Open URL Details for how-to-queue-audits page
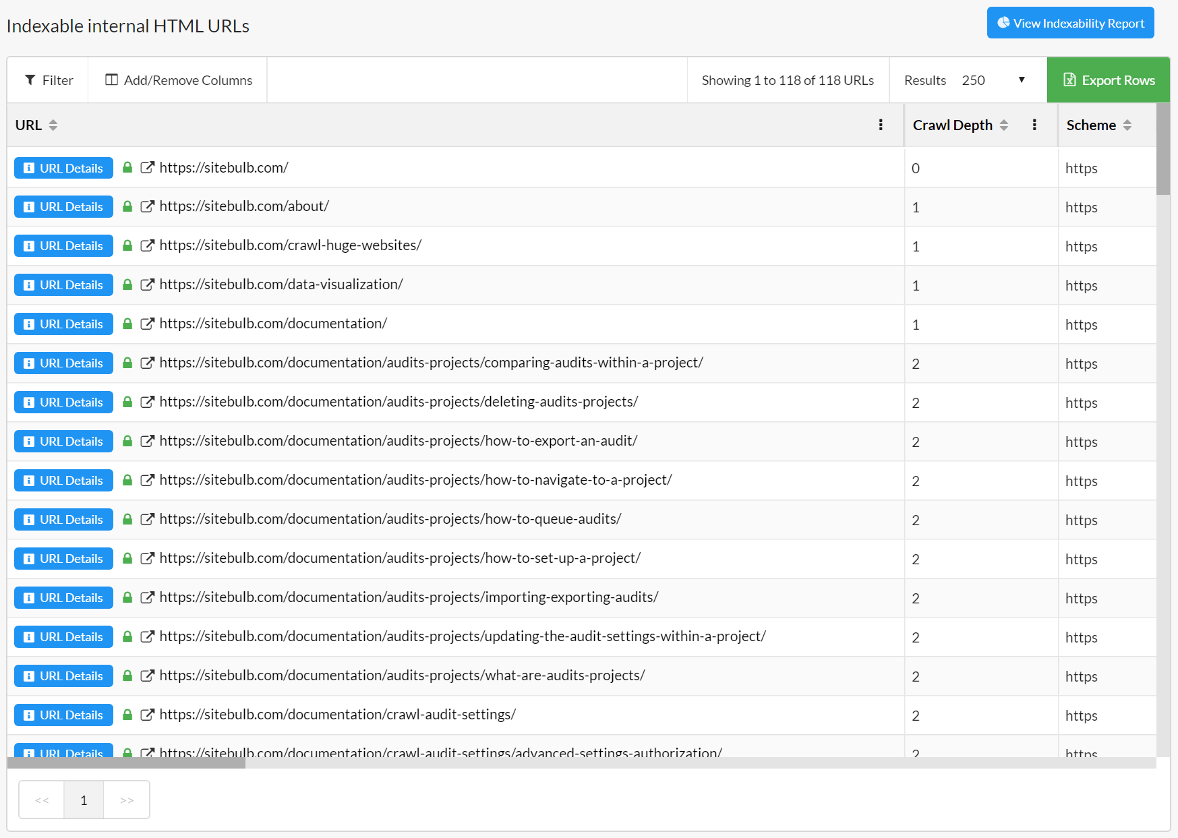 [63, 520]
